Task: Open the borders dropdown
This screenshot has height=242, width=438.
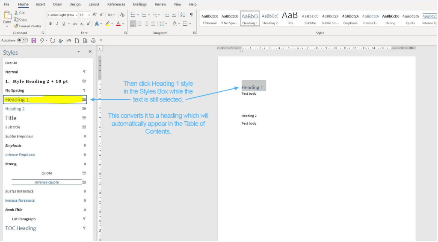Action: [190, 24]
